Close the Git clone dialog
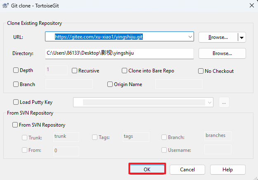Screen dimensions: 258x180 point(251,5)
